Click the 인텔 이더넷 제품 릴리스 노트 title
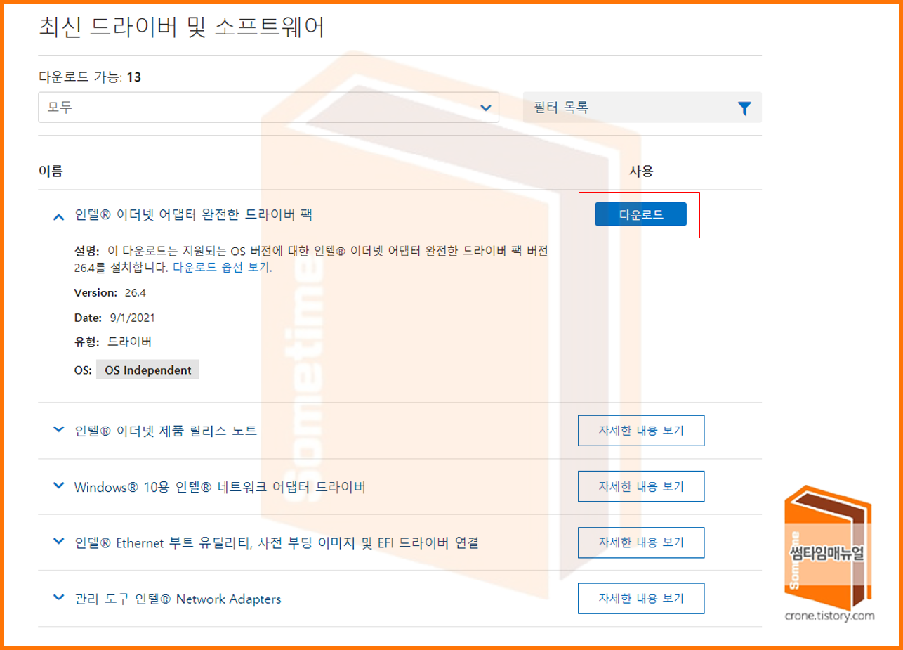The height and width of the screenshot is (650, 903). pos(166,430)
